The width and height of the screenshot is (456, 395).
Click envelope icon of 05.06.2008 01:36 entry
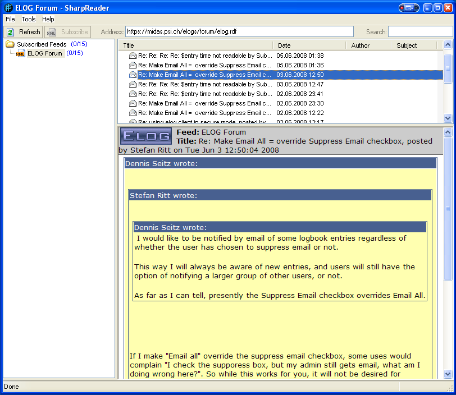point(133,65)
